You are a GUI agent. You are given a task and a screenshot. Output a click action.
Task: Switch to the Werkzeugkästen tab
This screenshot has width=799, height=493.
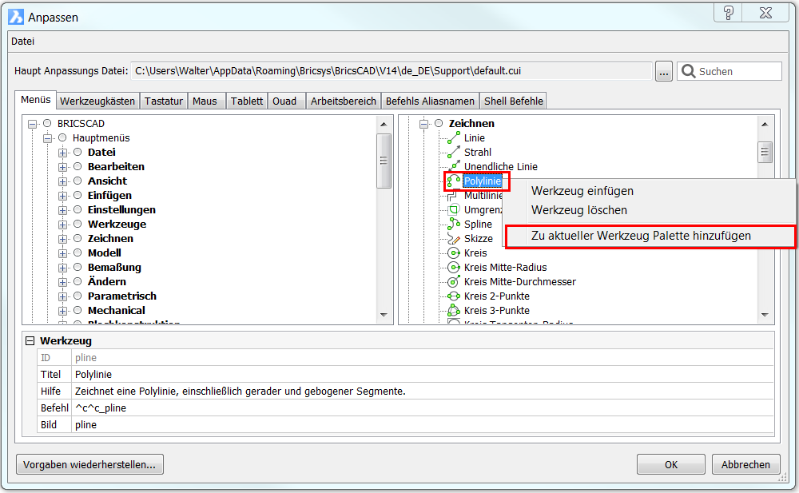[x=97, y=101]
